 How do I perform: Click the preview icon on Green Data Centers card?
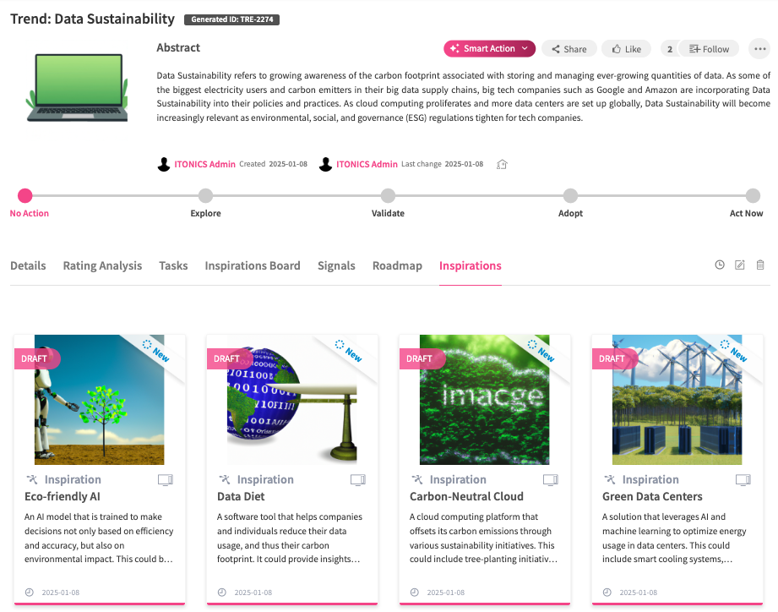click(x=743, y=480)
